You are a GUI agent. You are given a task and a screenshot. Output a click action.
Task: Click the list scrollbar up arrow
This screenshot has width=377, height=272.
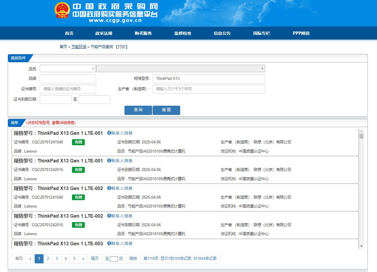tap(361, 131)
